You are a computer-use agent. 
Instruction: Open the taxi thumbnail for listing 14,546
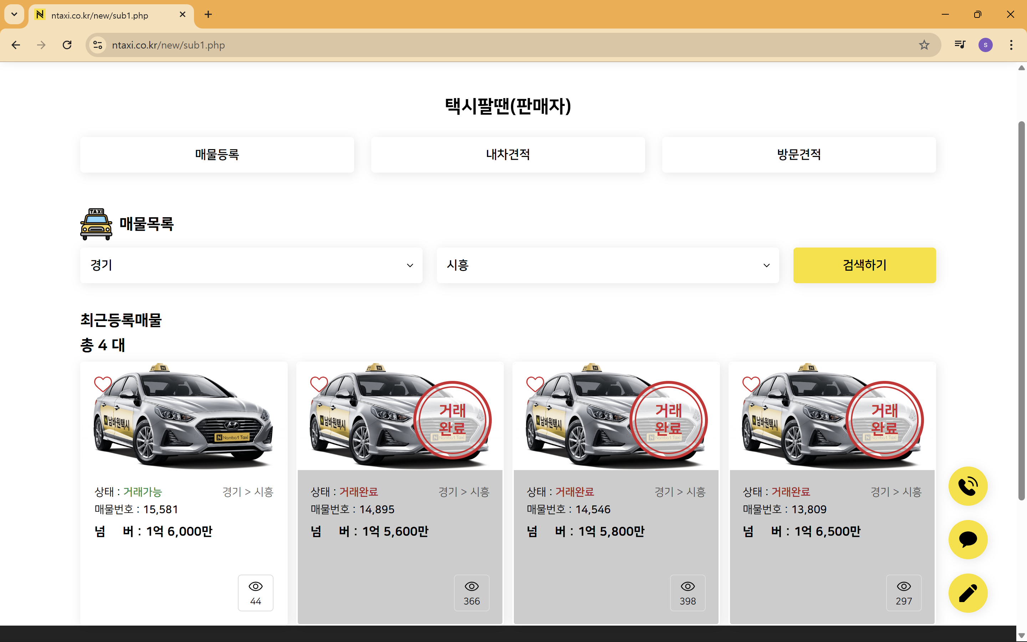pos(615,418)
